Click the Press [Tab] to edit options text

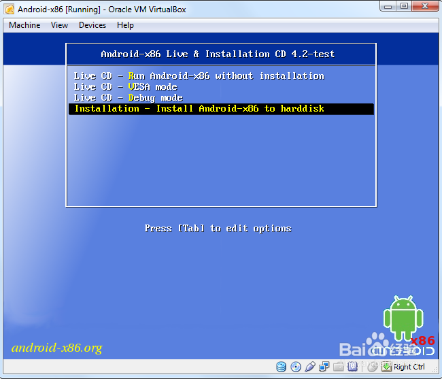pos(218,228)
